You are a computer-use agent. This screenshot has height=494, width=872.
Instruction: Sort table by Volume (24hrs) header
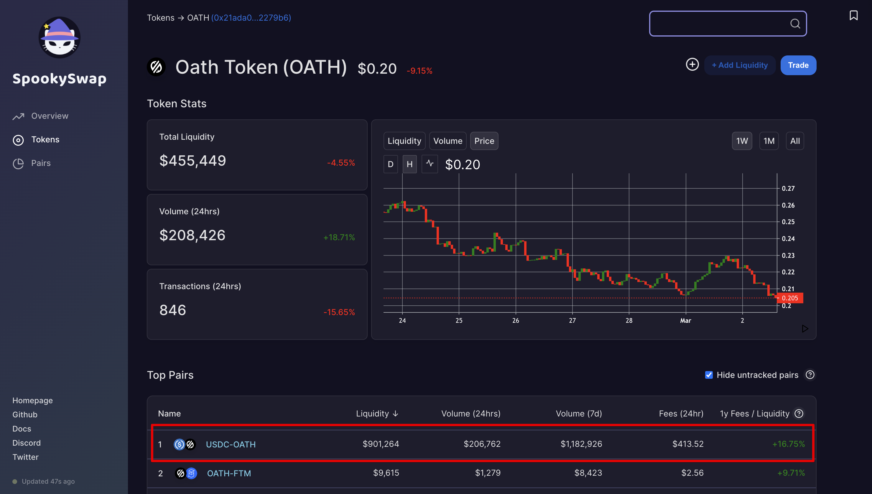pyautogui.click(x=470, y=413)
